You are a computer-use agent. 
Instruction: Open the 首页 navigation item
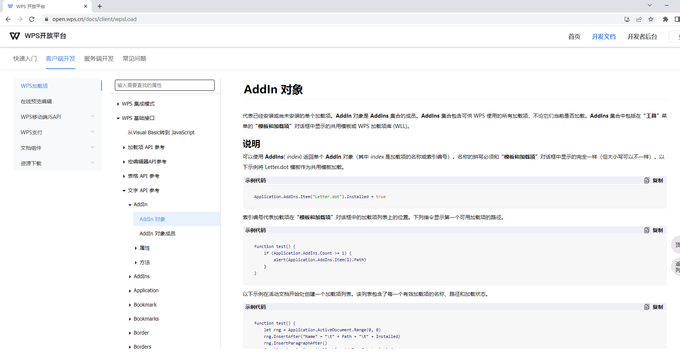tap(574, 37)
